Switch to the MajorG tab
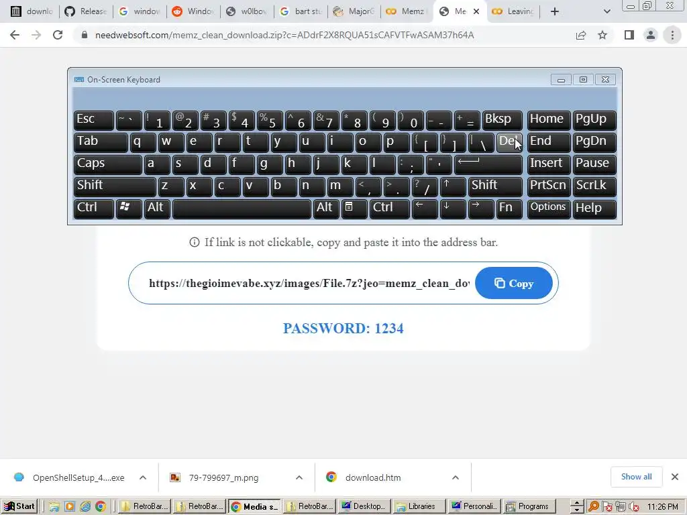The height and width of the screenshot is (515, 687). (x=354, y=11)
